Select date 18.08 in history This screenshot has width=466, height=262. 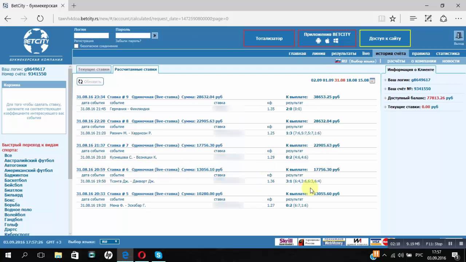(352, 80)
